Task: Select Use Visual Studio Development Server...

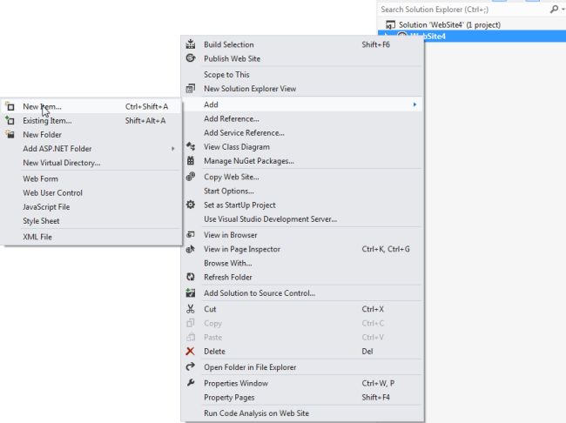Action: [x=302, y=219]
